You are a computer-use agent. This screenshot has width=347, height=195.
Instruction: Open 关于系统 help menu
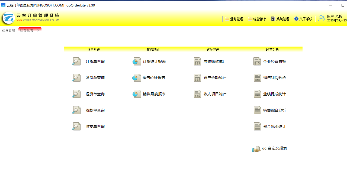(303, 19)
